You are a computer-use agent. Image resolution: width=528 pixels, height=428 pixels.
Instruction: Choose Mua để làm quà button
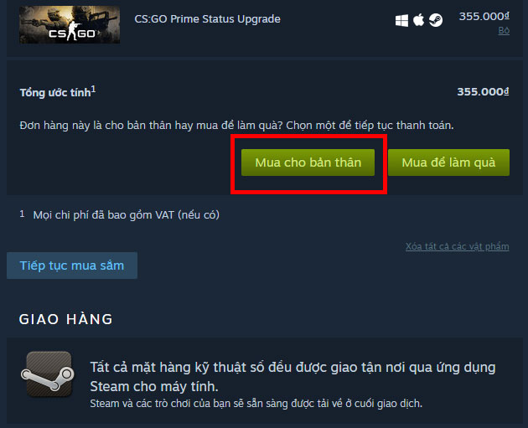tap(448, 162)
